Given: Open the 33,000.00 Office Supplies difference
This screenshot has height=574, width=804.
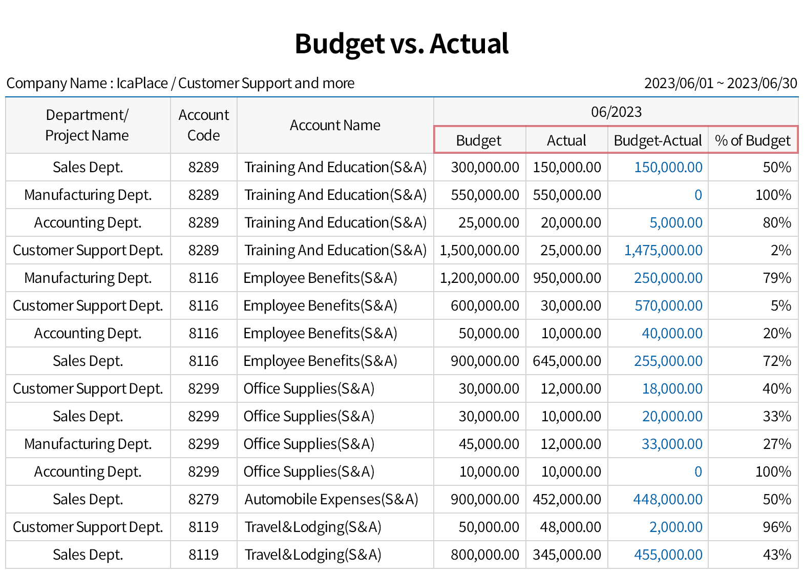Looking at the screenshot, I should pos(671,444).
